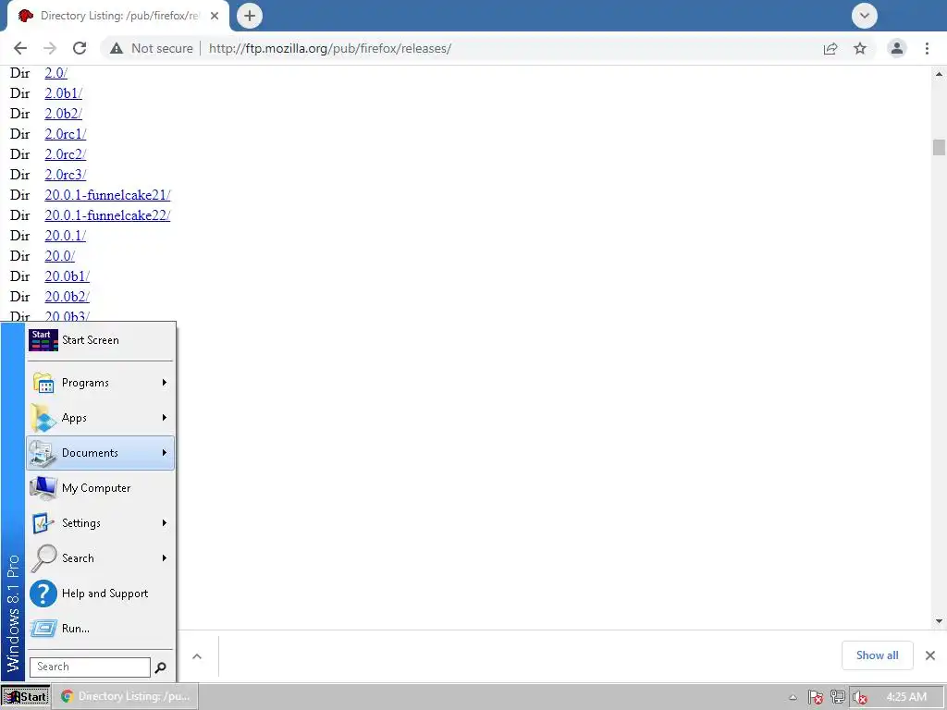Close the downloads bar
Screen dimensions: 947x710
930,655
